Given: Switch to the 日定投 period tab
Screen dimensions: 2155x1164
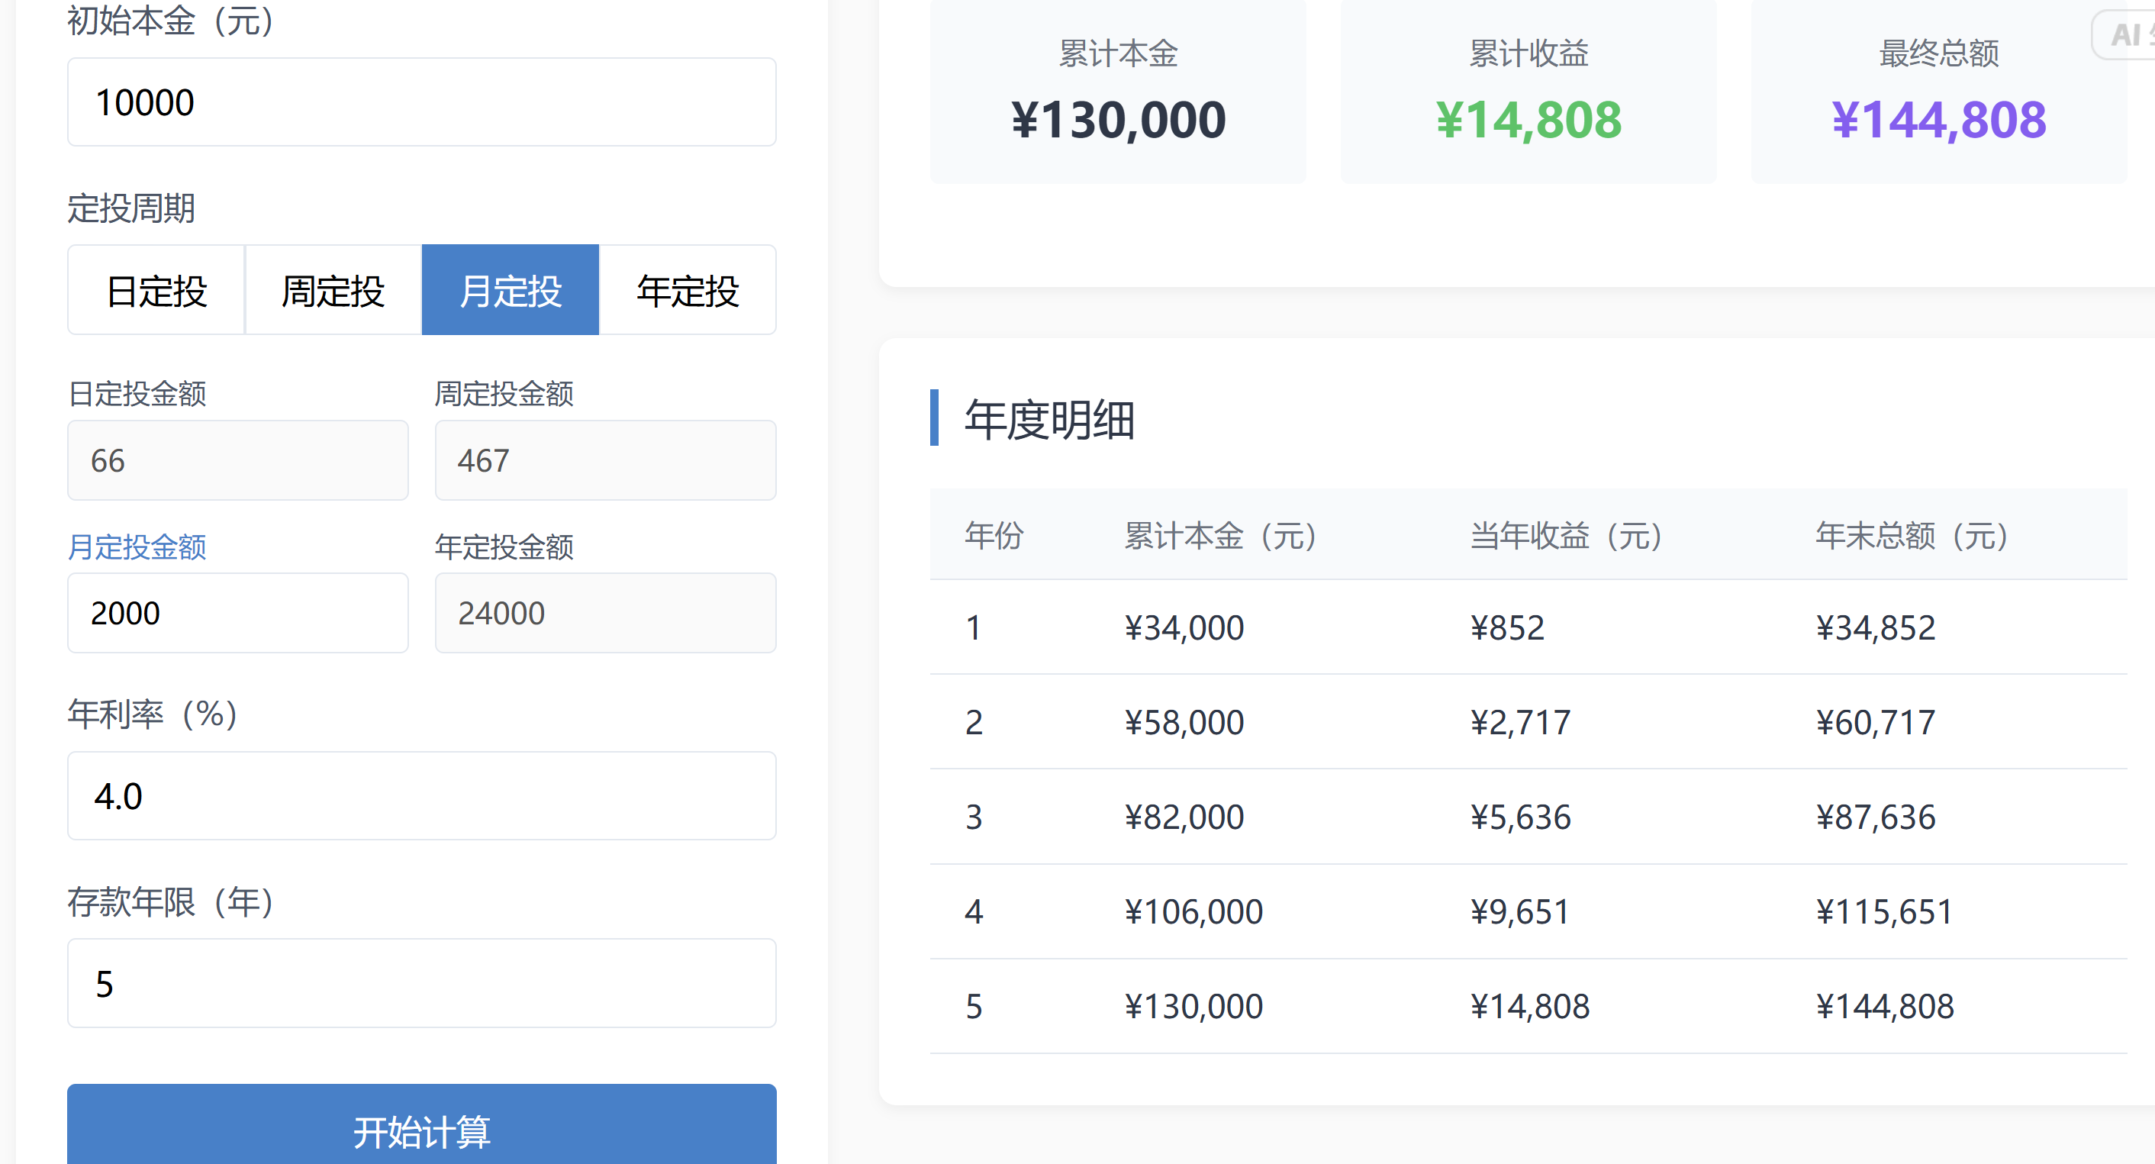Looking at the screenshot, I should [x=156, y=290].
